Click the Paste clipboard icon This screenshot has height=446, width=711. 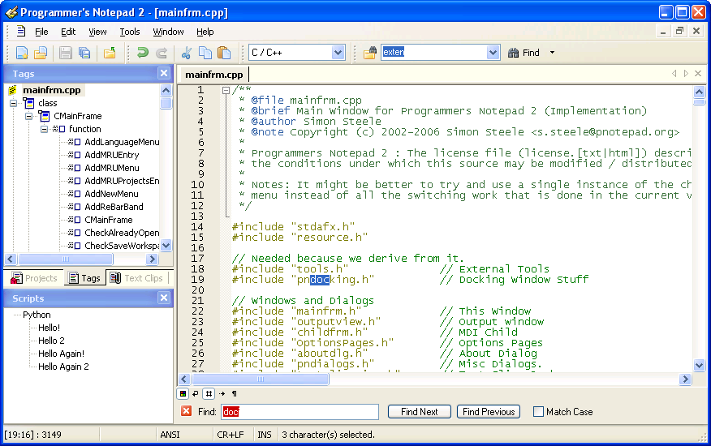point(224,53)
